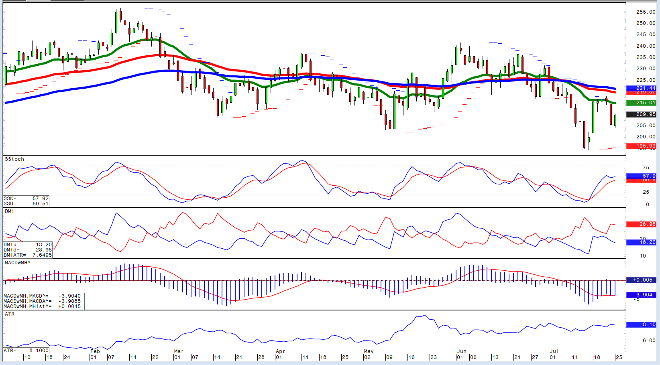660x365 pixels.
Task: Click the 28 date label before Apr
Action: click(x=261, y=357)
